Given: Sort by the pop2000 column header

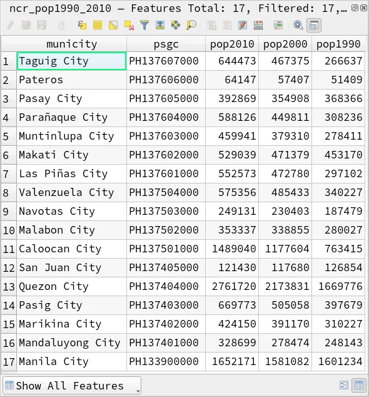Looking at the screenshot, I should [285, 44].
